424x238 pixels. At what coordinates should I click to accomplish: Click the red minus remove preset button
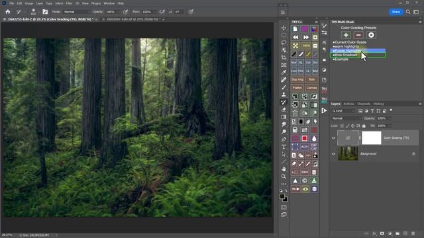pos(358,35)
